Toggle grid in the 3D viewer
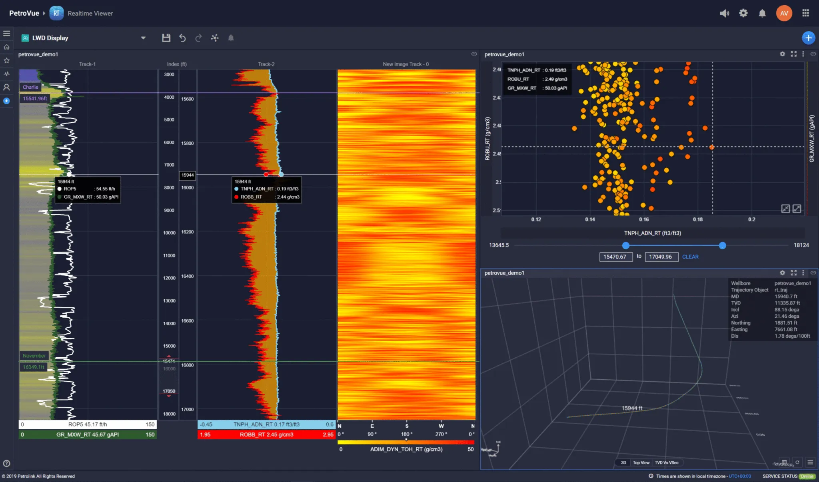This screenshot has width=819, height=482. click(784, 462)
